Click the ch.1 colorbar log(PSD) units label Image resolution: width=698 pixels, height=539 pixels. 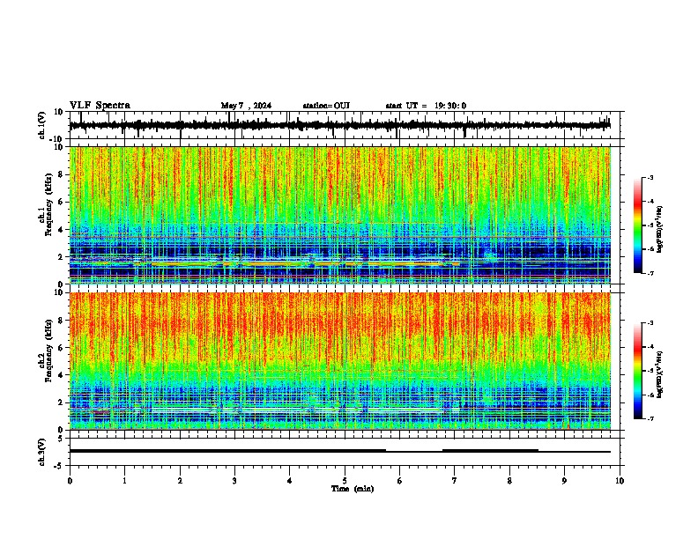click(x=660, y=229)
